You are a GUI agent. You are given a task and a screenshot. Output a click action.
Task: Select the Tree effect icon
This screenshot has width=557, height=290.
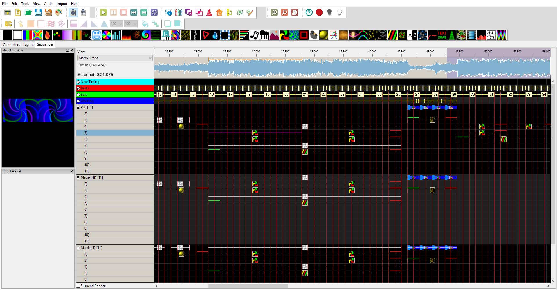(x=452, y=35)
